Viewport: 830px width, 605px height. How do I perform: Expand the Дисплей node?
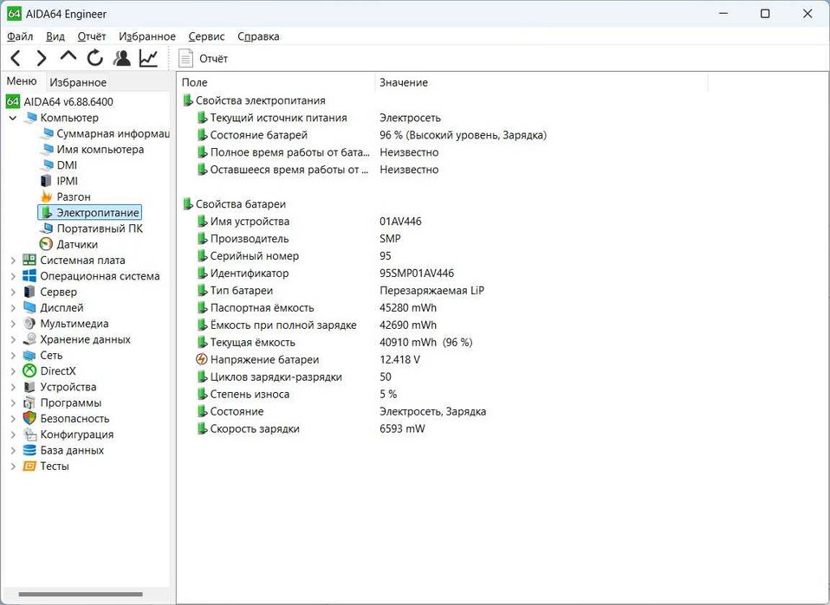(x=13, y=308)
